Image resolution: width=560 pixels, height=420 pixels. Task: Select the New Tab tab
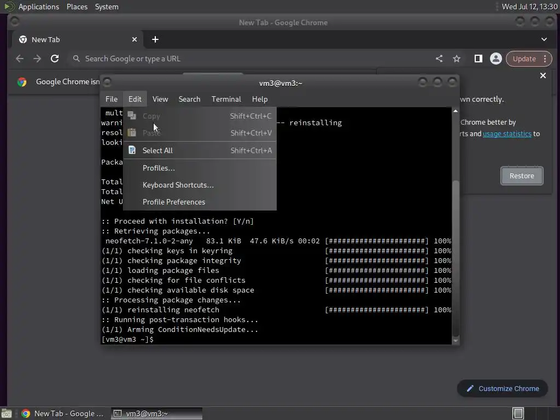(78, 39)
